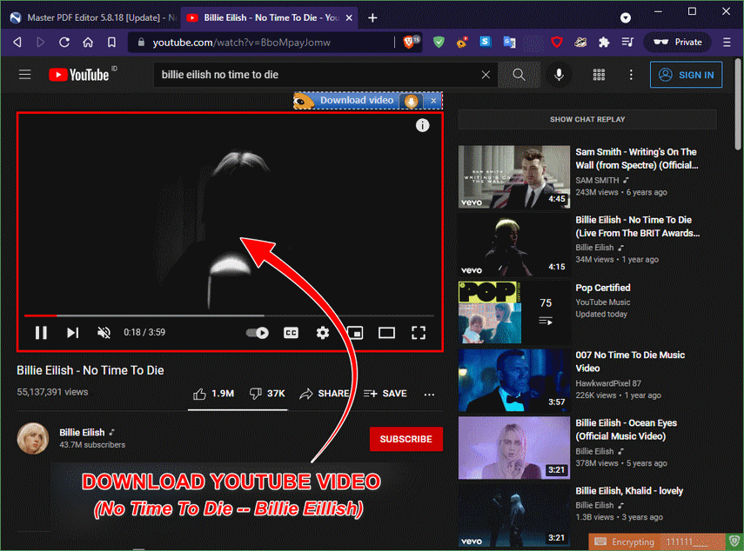Viewport: 744px width, 551px height.
Task: Go back to previous page
Action: tap(17, 43)
